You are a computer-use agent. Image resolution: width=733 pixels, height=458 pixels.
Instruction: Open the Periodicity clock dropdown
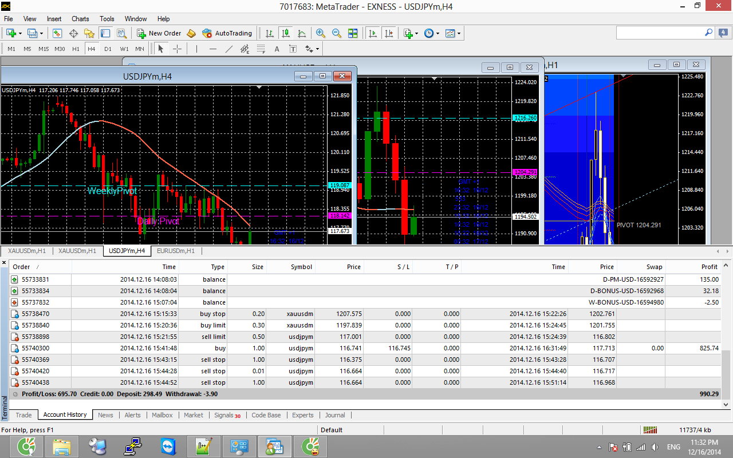click(x=429, y=33)
